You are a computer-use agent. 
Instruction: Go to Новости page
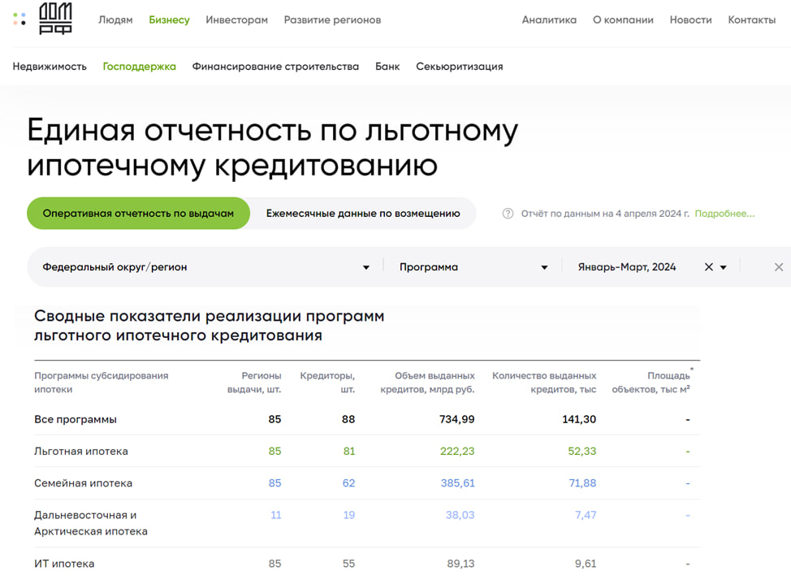click(x=690, y=19)
